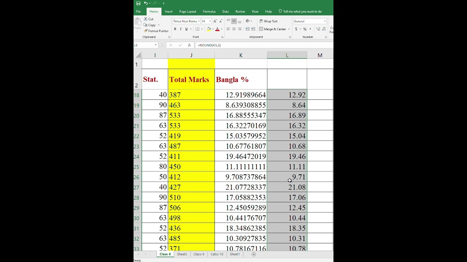Open the font size dropdown
Image resolution: width=467 pixels, height=262 pixels.
[210, 21]
